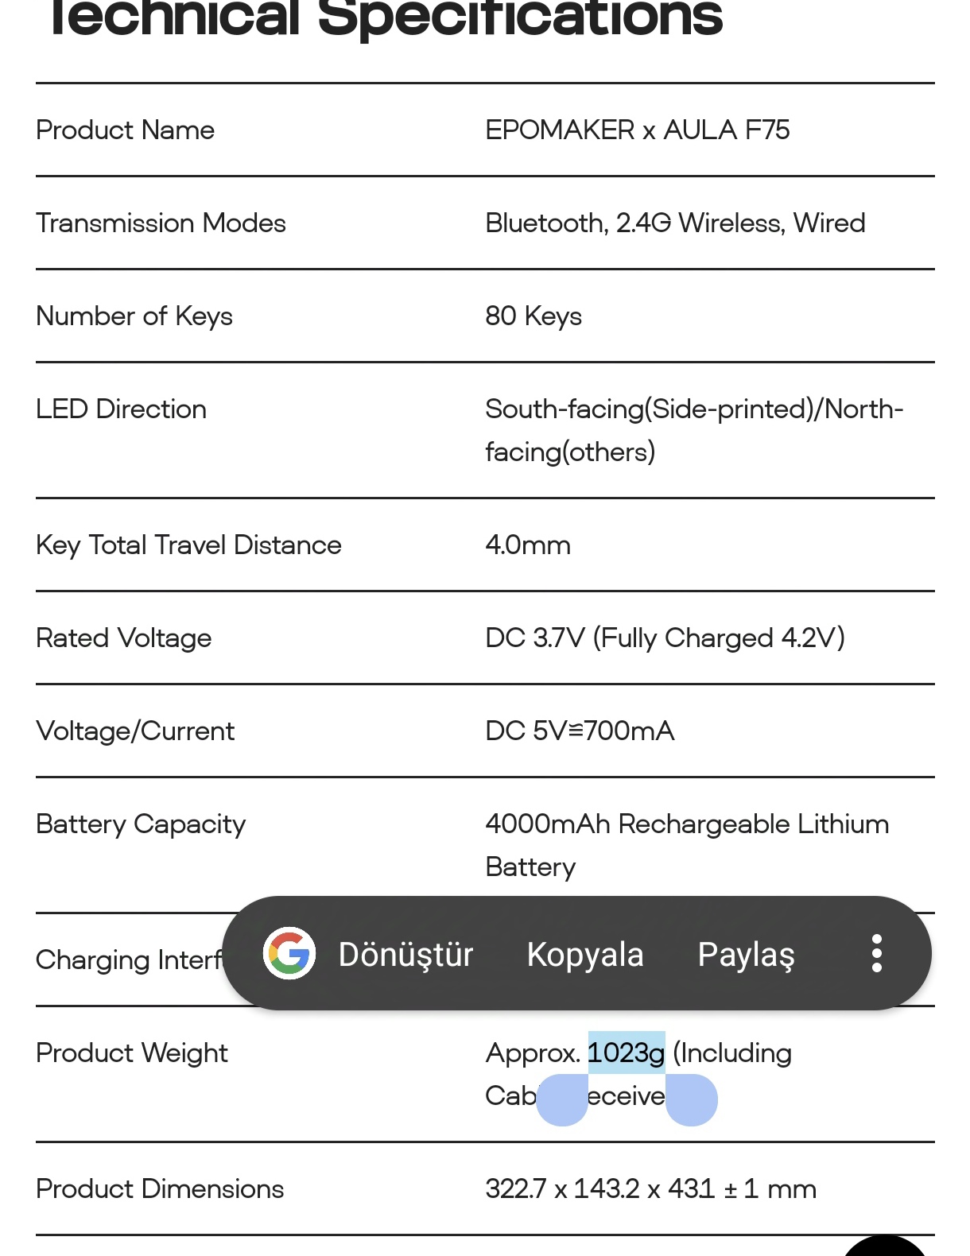
Task: Click the 322.7 x 143.2 dimensions value
Action: [650, 1188]
